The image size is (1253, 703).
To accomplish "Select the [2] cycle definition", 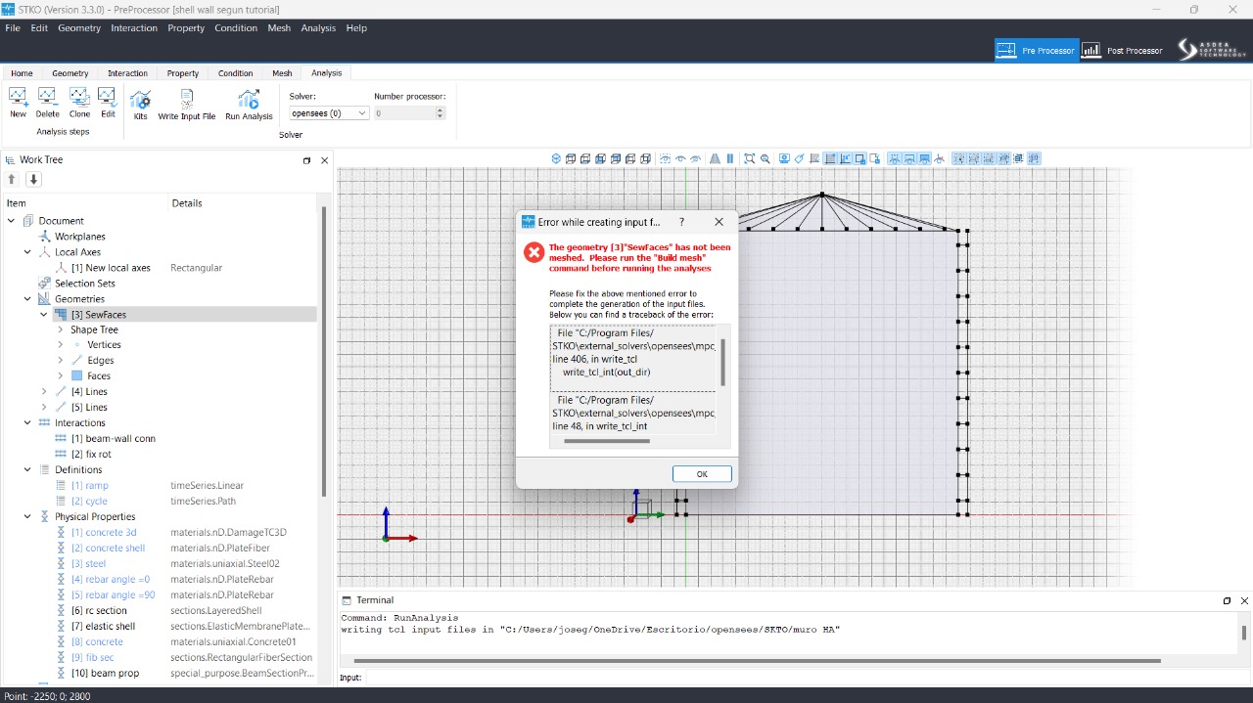I will pyautogui.click(x=89, y=502).
